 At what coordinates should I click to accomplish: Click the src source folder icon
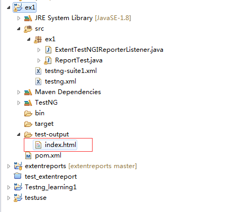point(28,29)
